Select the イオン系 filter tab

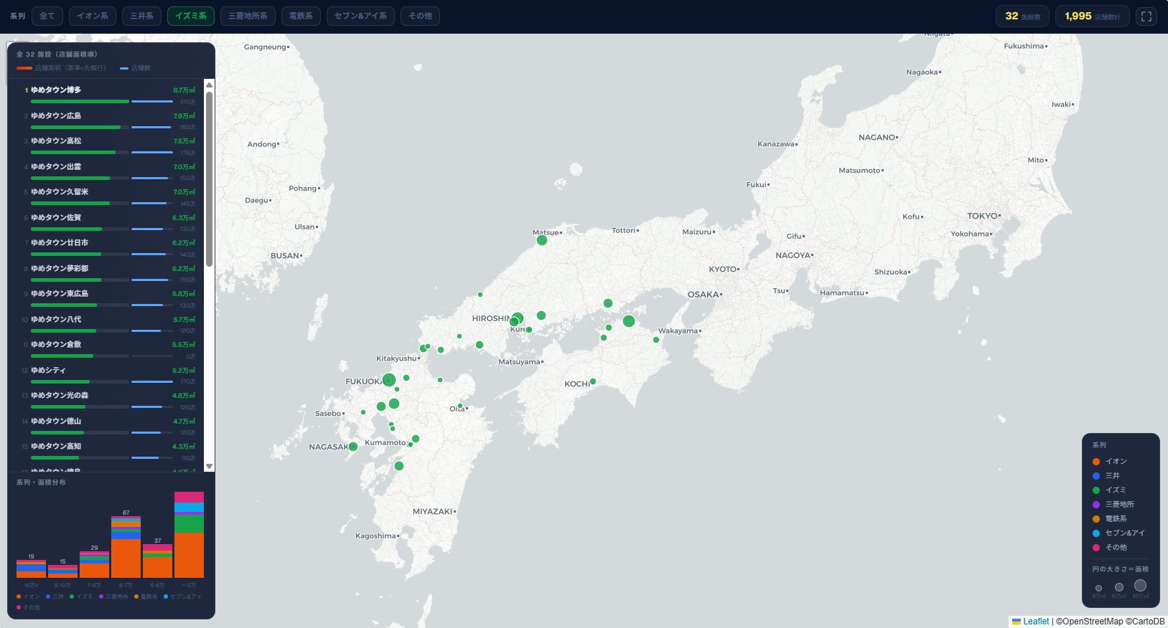click(x=93, y=16)
